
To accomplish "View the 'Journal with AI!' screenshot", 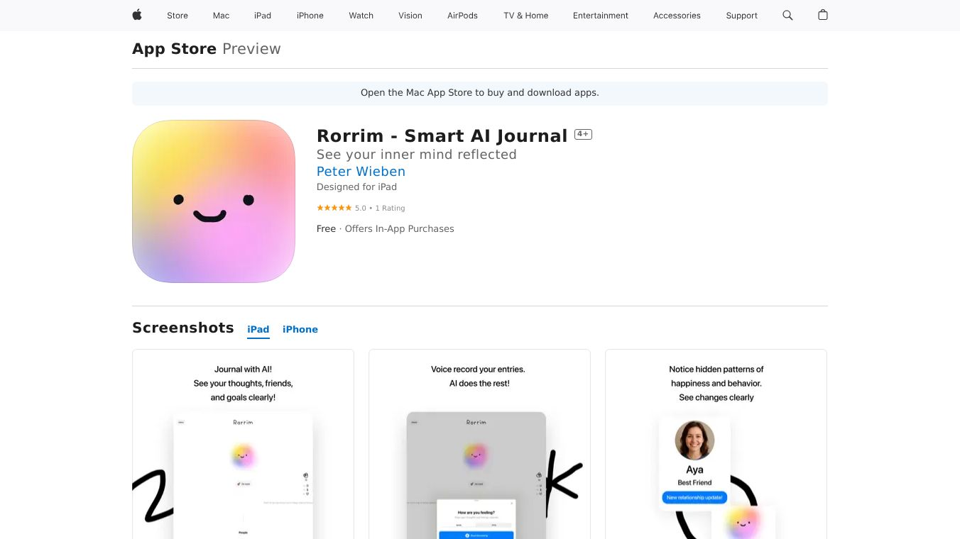I will click(x=243, y=444).
